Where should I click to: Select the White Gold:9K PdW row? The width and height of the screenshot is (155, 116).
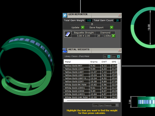(90, 85)
